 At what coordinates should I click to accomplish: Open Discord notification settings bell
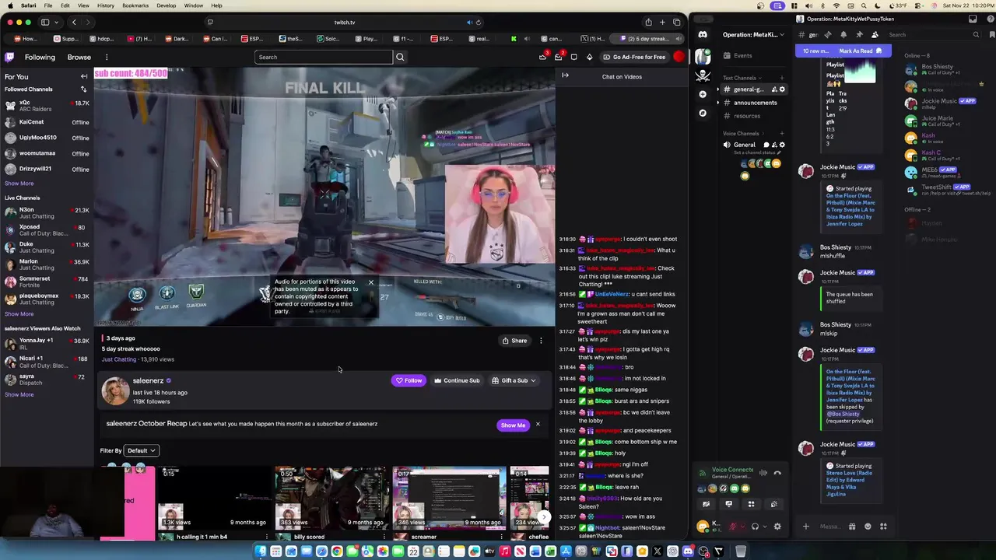click(843, 34)
